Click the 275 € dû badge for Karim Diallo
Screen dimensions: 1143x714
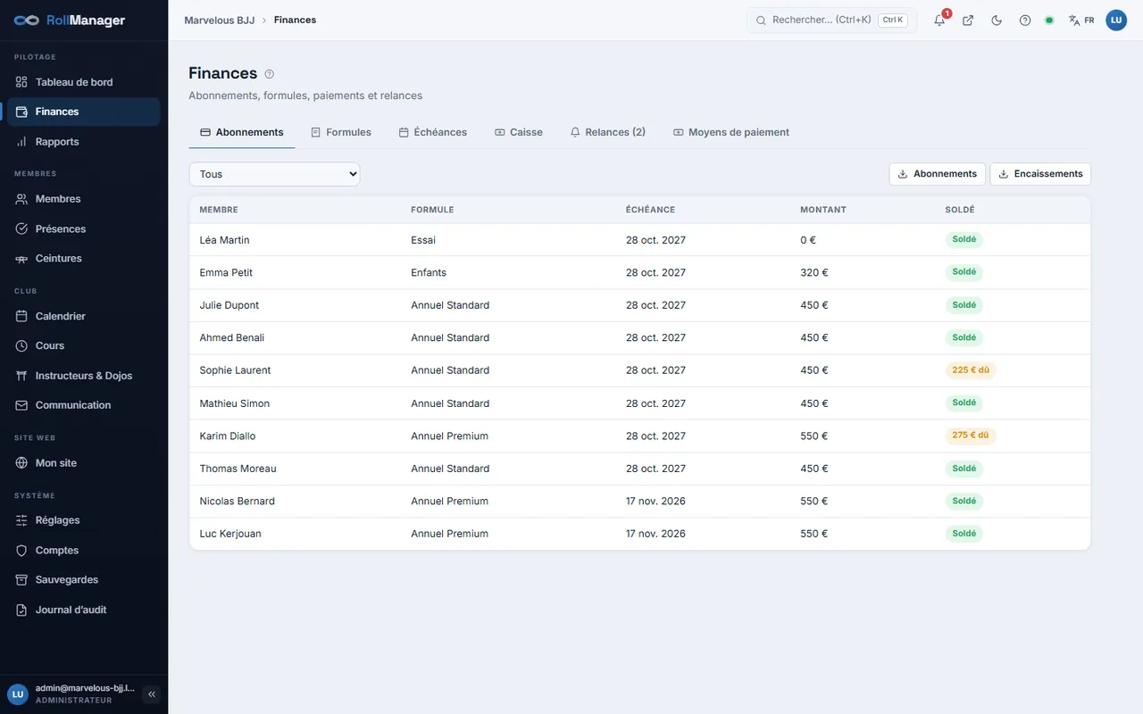pyautogui.click(x=971, y=436)
